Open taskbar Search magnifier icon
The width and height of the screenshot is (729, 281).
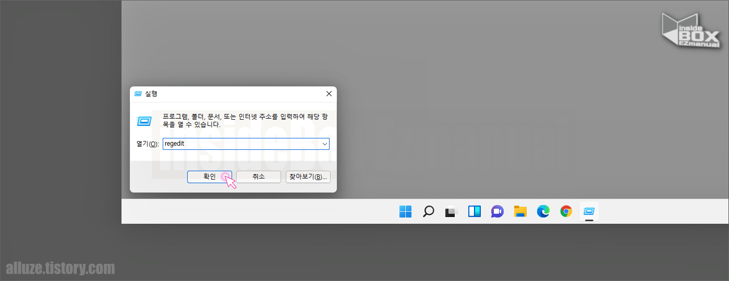[428, 211]
